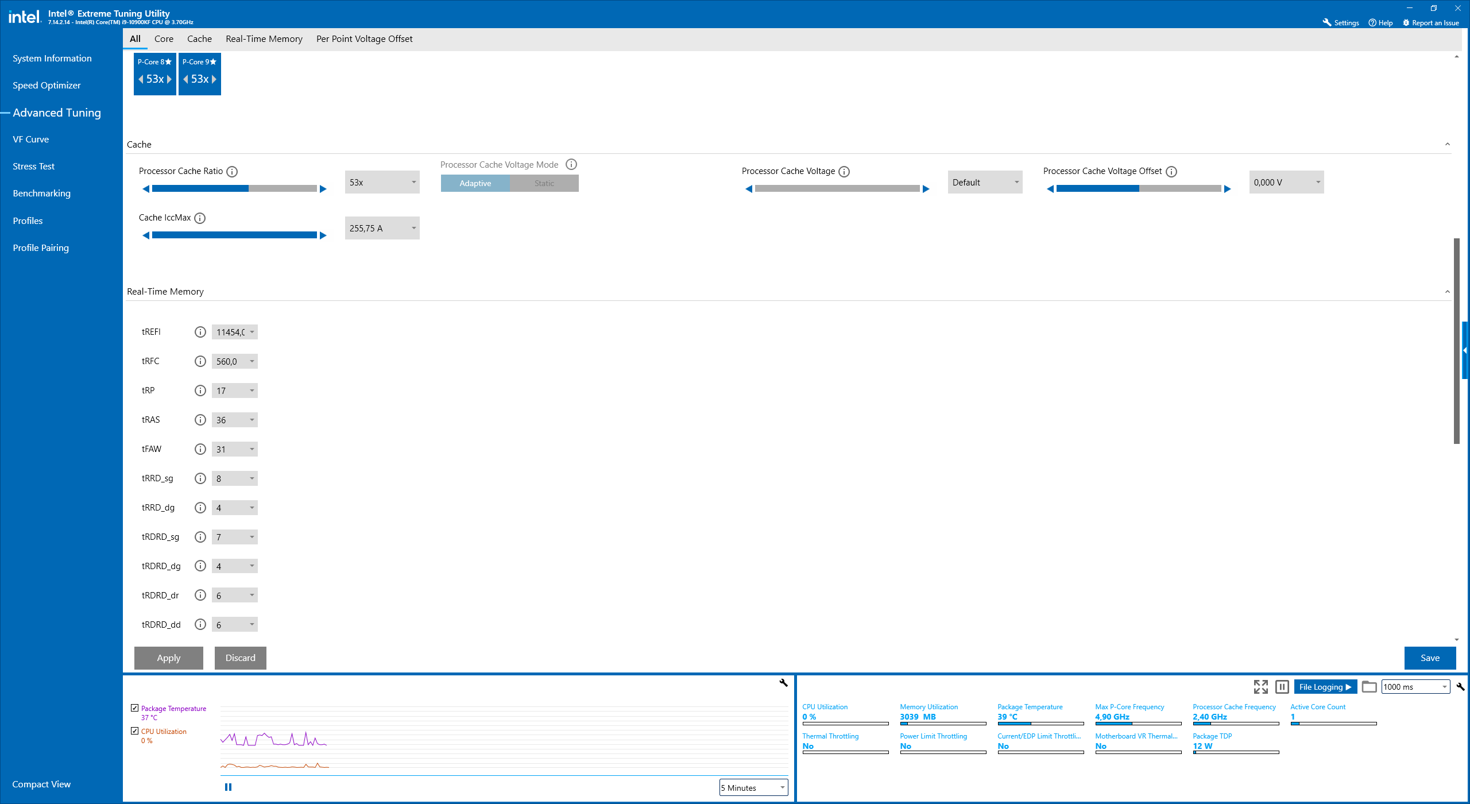Expand the graph to fullscreen view

click(1260, 686)
